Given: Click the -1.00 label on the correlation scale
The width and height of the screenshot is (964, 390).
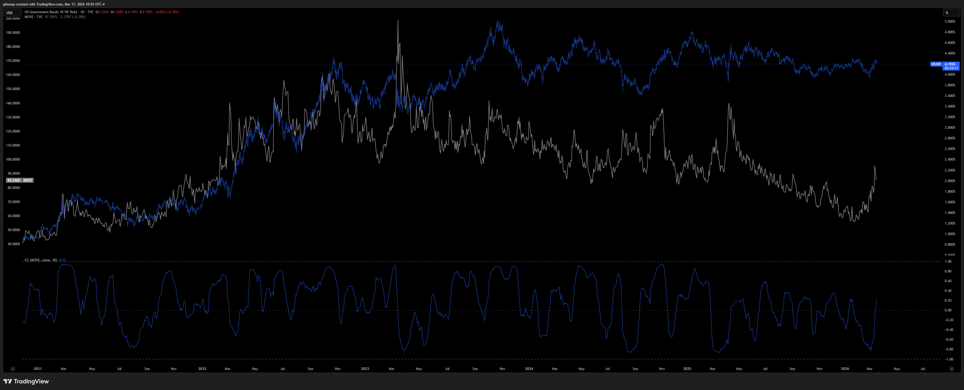Looking at the screenshot, I should coord(949,359).
